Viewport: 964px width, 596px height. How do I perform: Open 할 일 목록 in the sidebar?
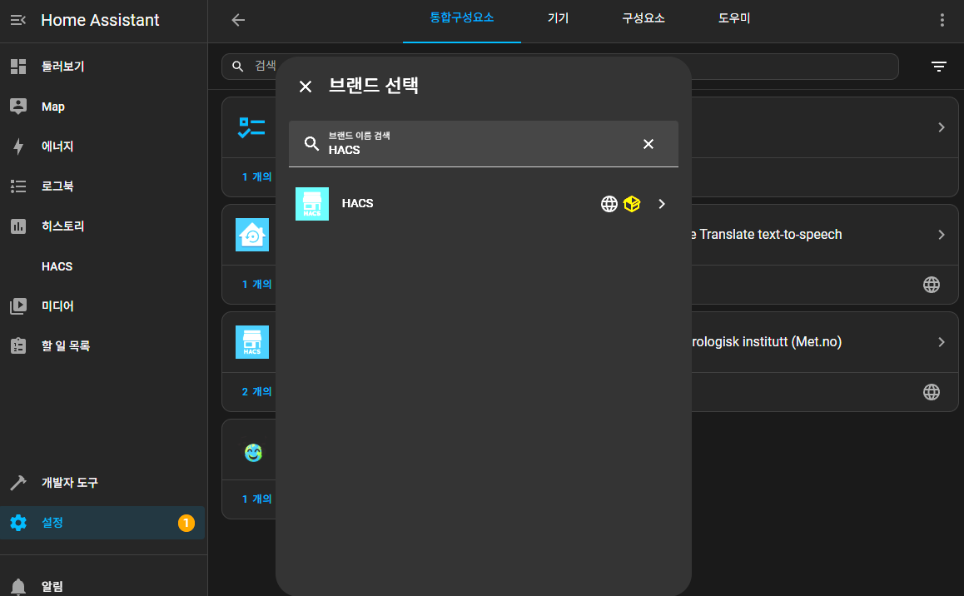pyautogui.click(x=102, y=346)
